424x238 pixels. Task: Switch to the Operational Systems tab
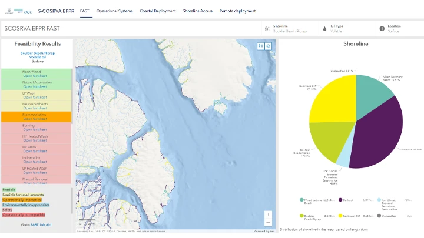point(114,11)
